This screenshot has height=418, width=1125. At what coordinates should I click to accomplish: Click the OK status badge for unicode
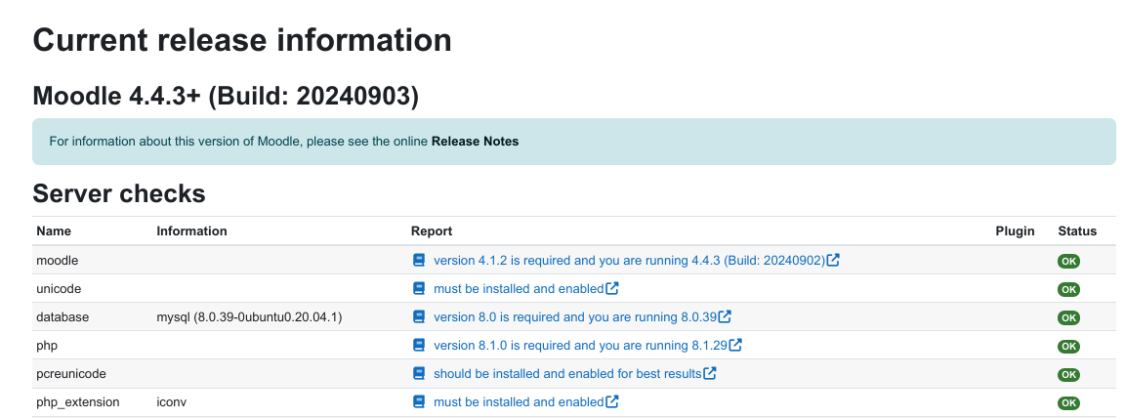tap(1068, 290)
